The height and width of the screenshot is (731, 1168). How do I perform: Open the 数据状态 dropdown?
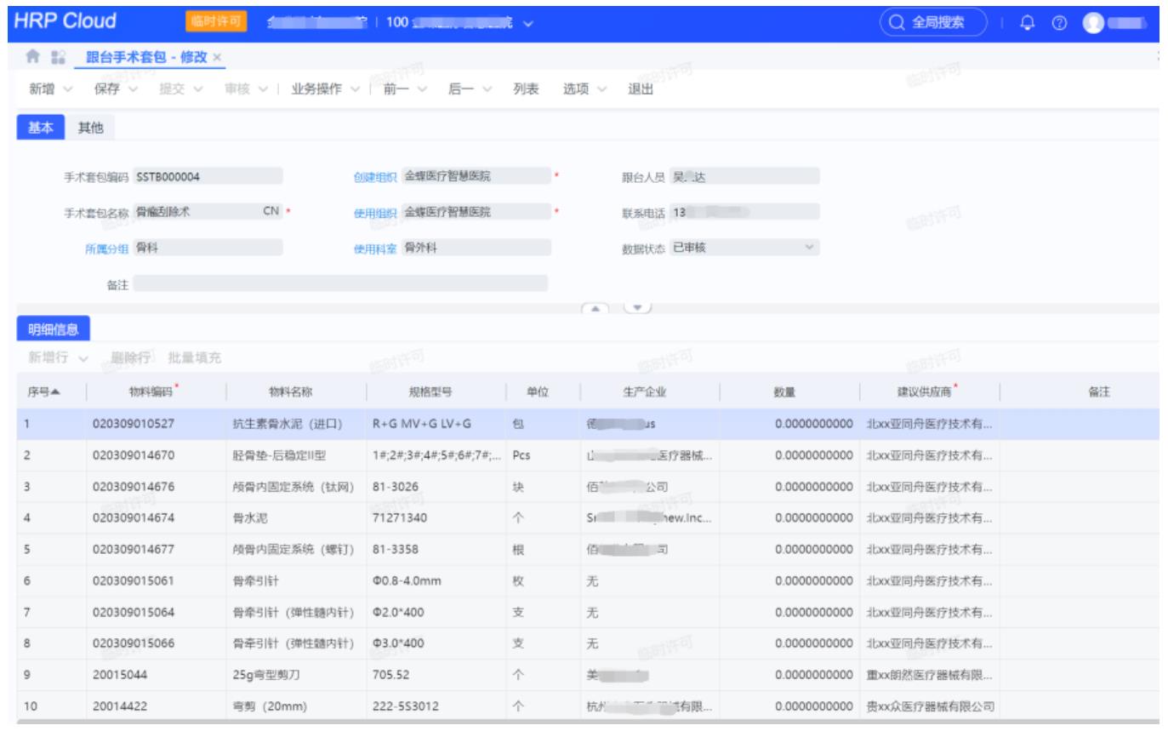[744, 248]
